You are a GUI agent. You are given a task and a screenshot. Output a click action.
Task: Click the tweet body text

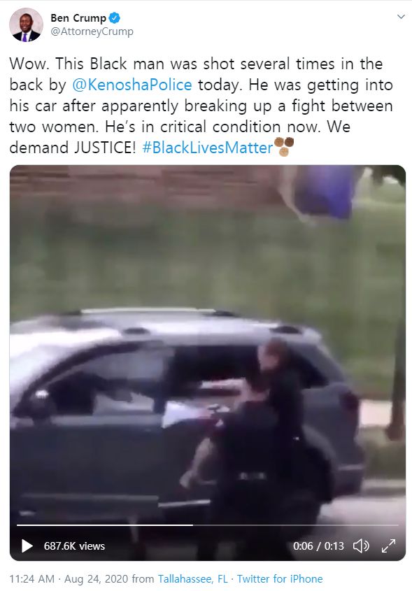point(201,106)
